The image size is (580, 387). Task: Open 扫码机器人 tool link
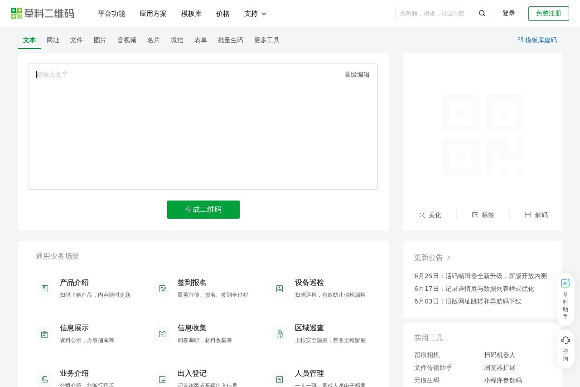[500, 355]
